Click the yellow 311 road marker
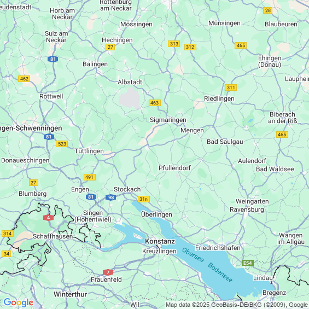The height and width of the screenshot is (309, 309). pyautogui.click(x=231, y=88)
